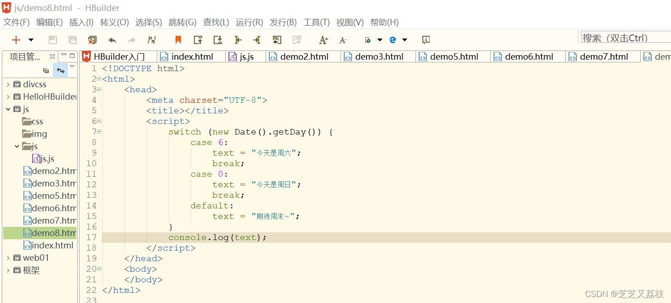Click the orange Bookmark icon
This screenshot has width=671, height=303.
point(178,40)
